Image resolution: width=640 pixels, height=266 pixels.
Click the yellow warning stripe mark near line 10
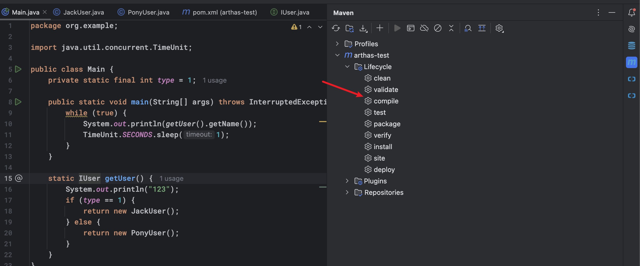pos(323,121)
